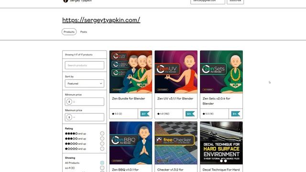Click the star rating on Zen Sets card
Viewport: 306px width, 172px height.
(208, 114)
